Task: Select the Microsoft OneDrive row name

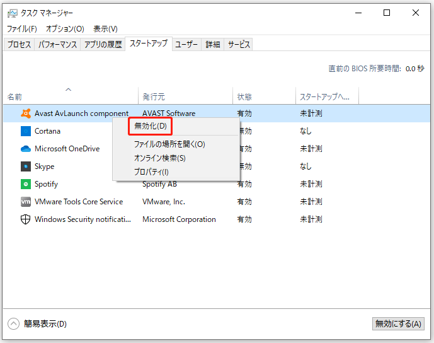Action: pyautogui.click(x=67, y=149)
